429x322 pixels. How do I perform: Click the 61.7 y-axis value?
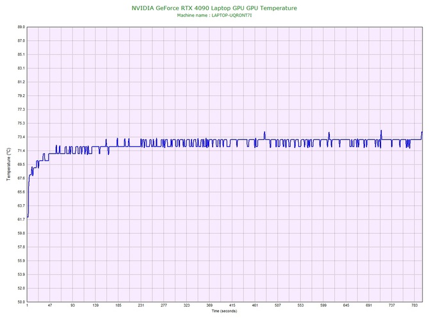click(21, 220)
